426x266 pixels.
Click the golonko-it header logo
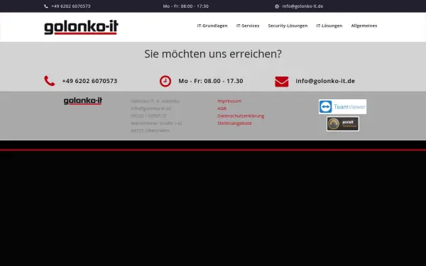pos(81,27)
